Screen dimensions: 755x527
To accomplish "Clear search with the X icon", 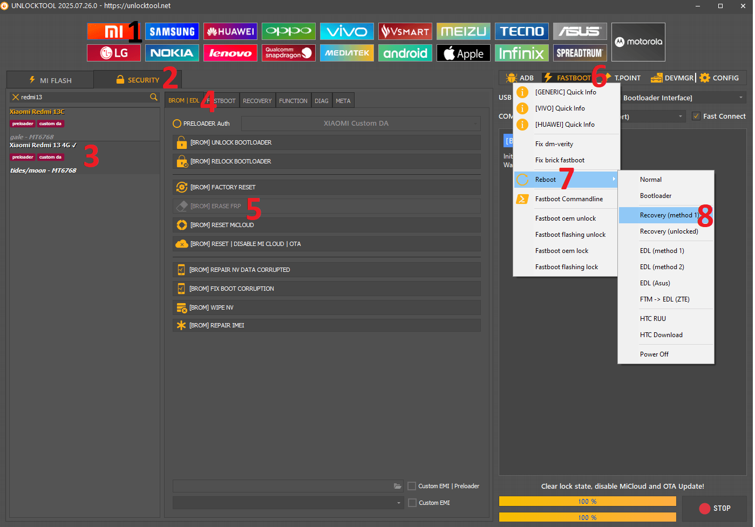I will (16, 97).
